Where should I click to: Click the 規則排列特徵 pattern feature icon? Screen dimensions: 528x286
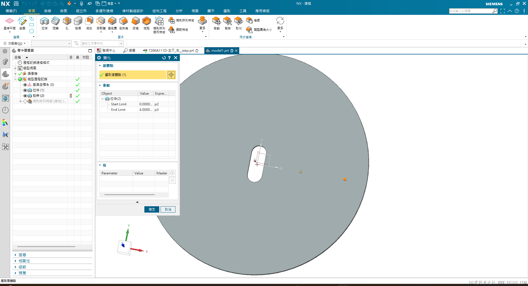(172, 20)
